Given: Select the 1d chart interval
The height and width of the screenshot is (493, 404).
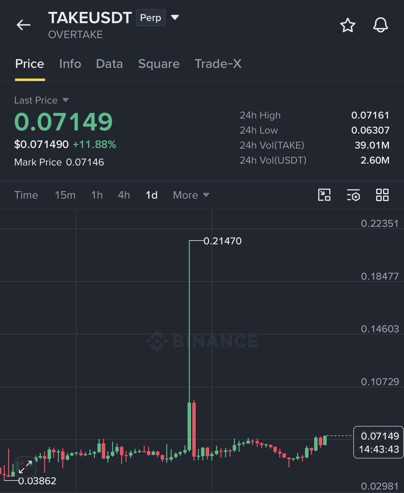Looking at the screenshot, I should 151,195.
